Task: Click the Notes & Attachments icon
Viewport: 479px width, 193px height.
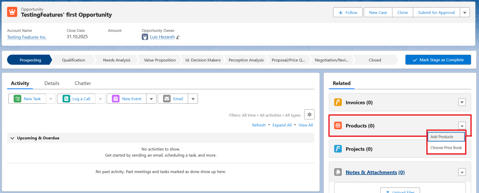Action: click(338, 172)
